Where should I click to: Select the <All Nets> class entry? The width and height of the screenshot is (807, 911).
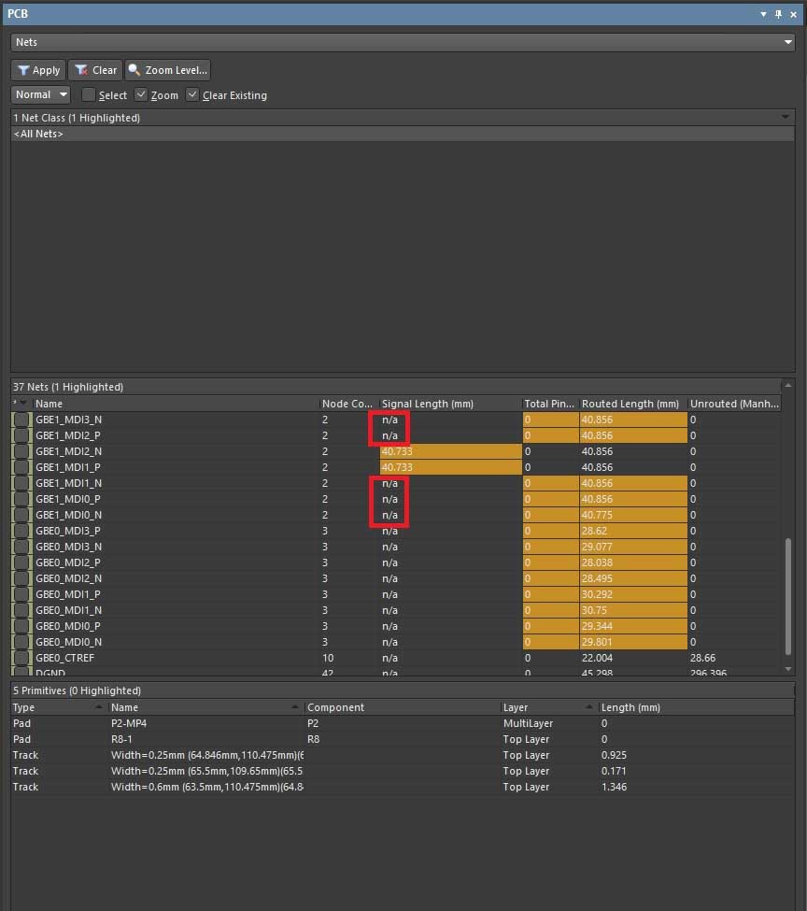(x=39, y=135)
